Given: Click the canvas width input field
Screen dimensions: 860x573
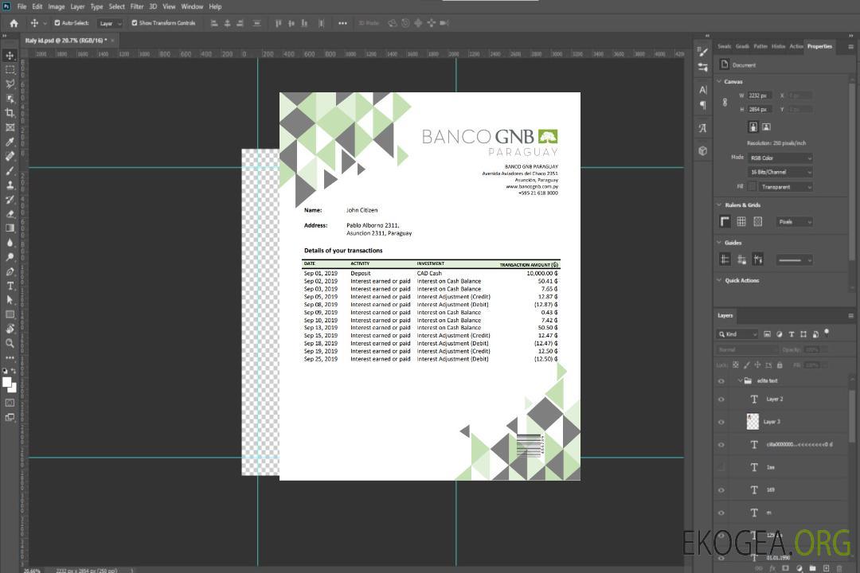Looking at the screenshot, I should click(x=760, y=95).
